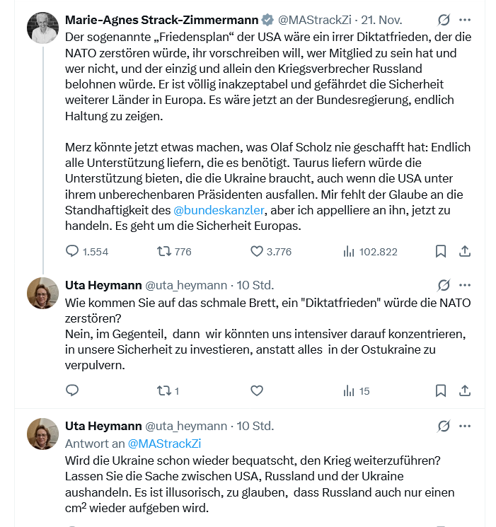This screenshot has height=527, width=496.
Task: Reply to Uta Heymann's first reply
Action: 72,390
